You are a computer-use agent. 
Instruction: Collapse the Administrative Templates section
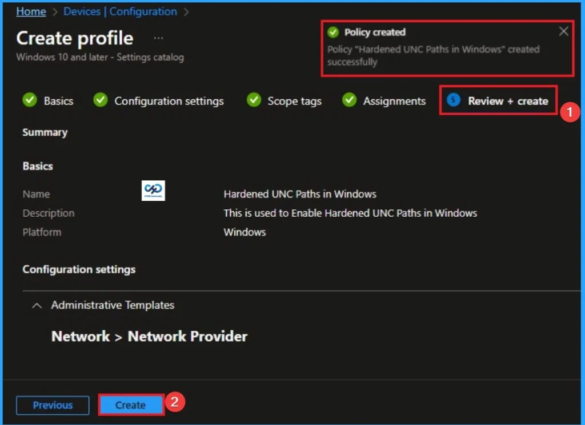(37, 305)
